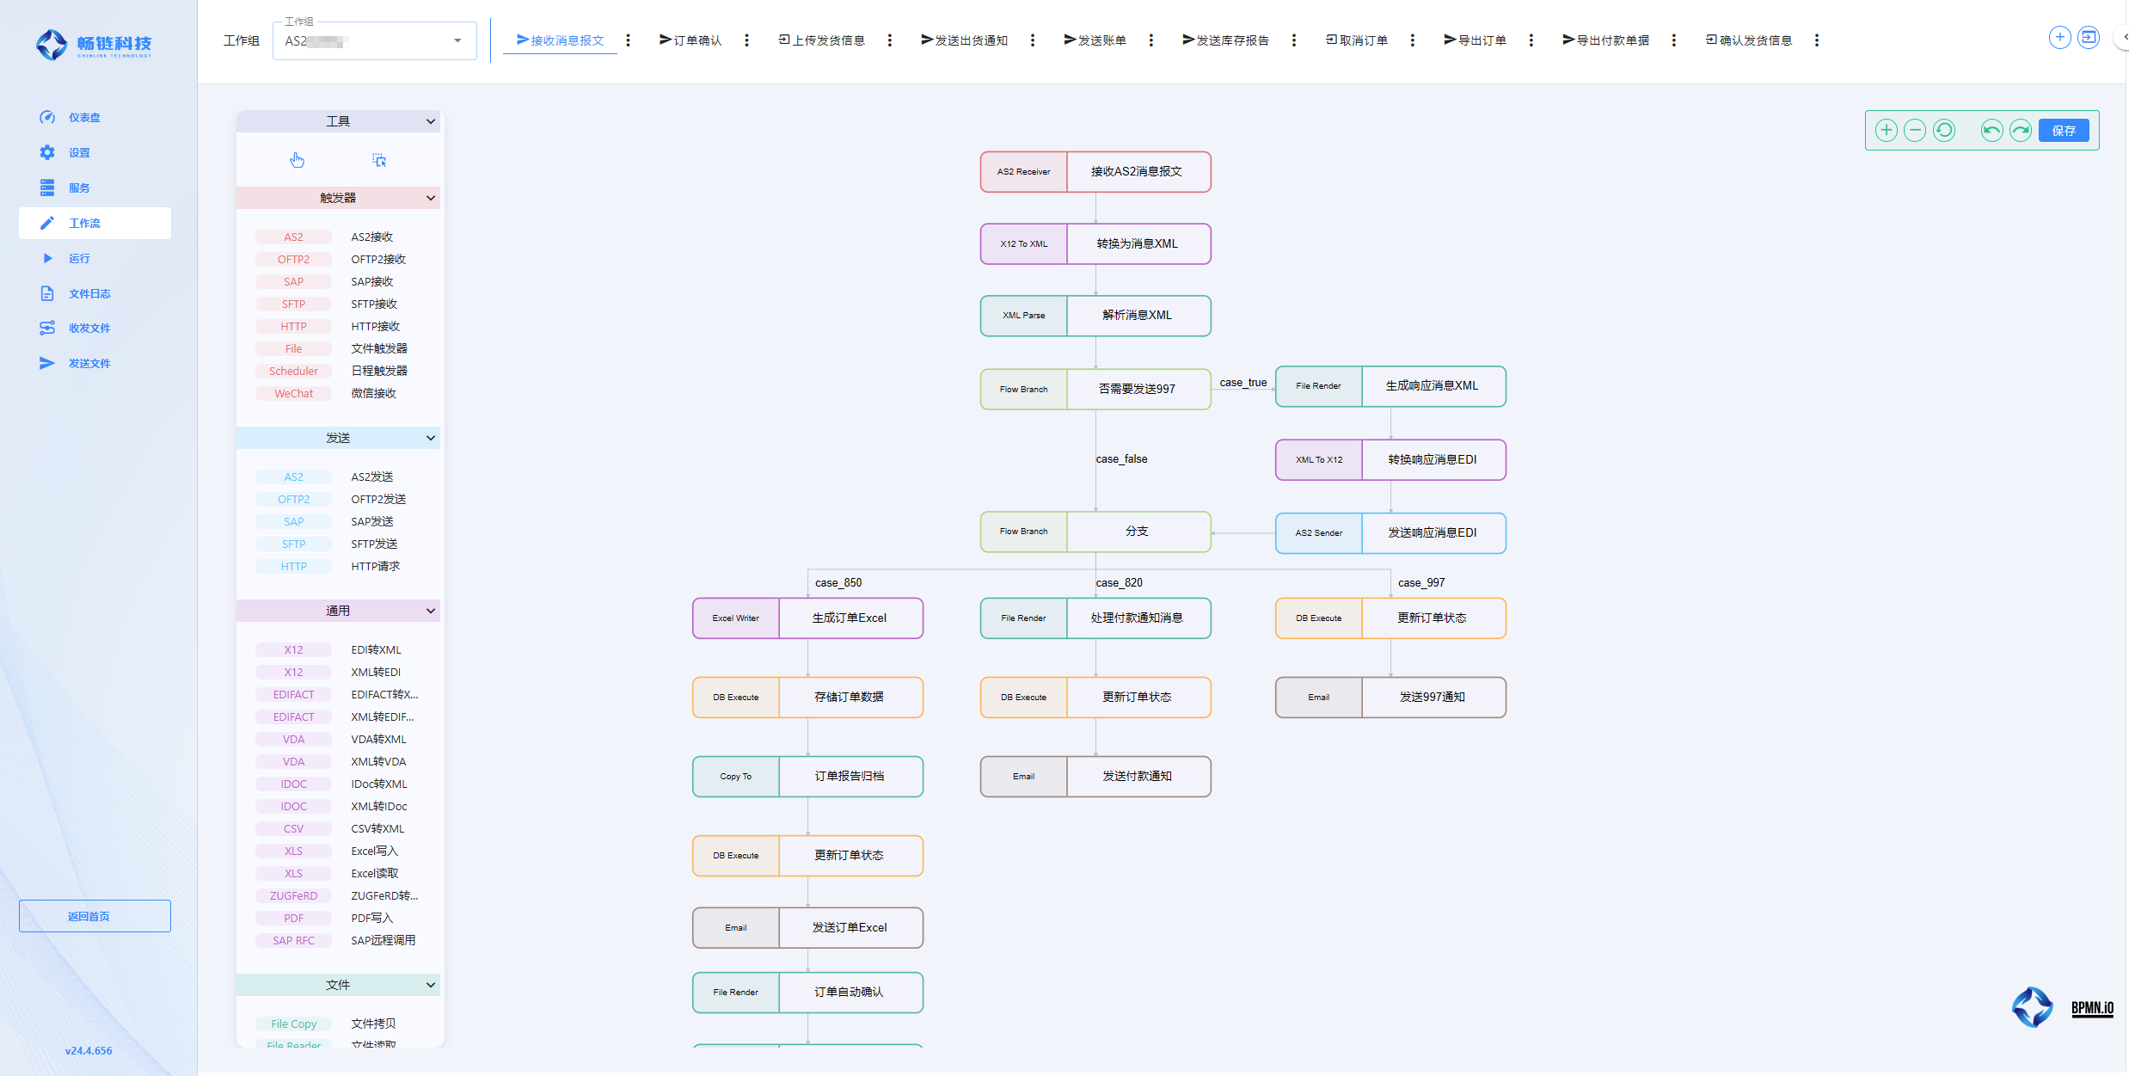The image size is (2129, 1076).
Task: Select the hand pan tool
Action: (x=297, y=161)
